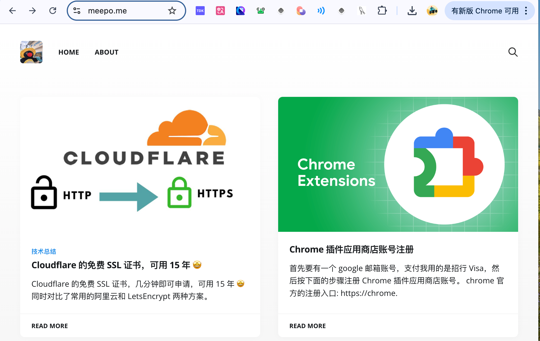Image resolution: width=540 pixels, height=341 pixels.
Task: Bookmark this page with the star icon
Action: pos(172,11)
